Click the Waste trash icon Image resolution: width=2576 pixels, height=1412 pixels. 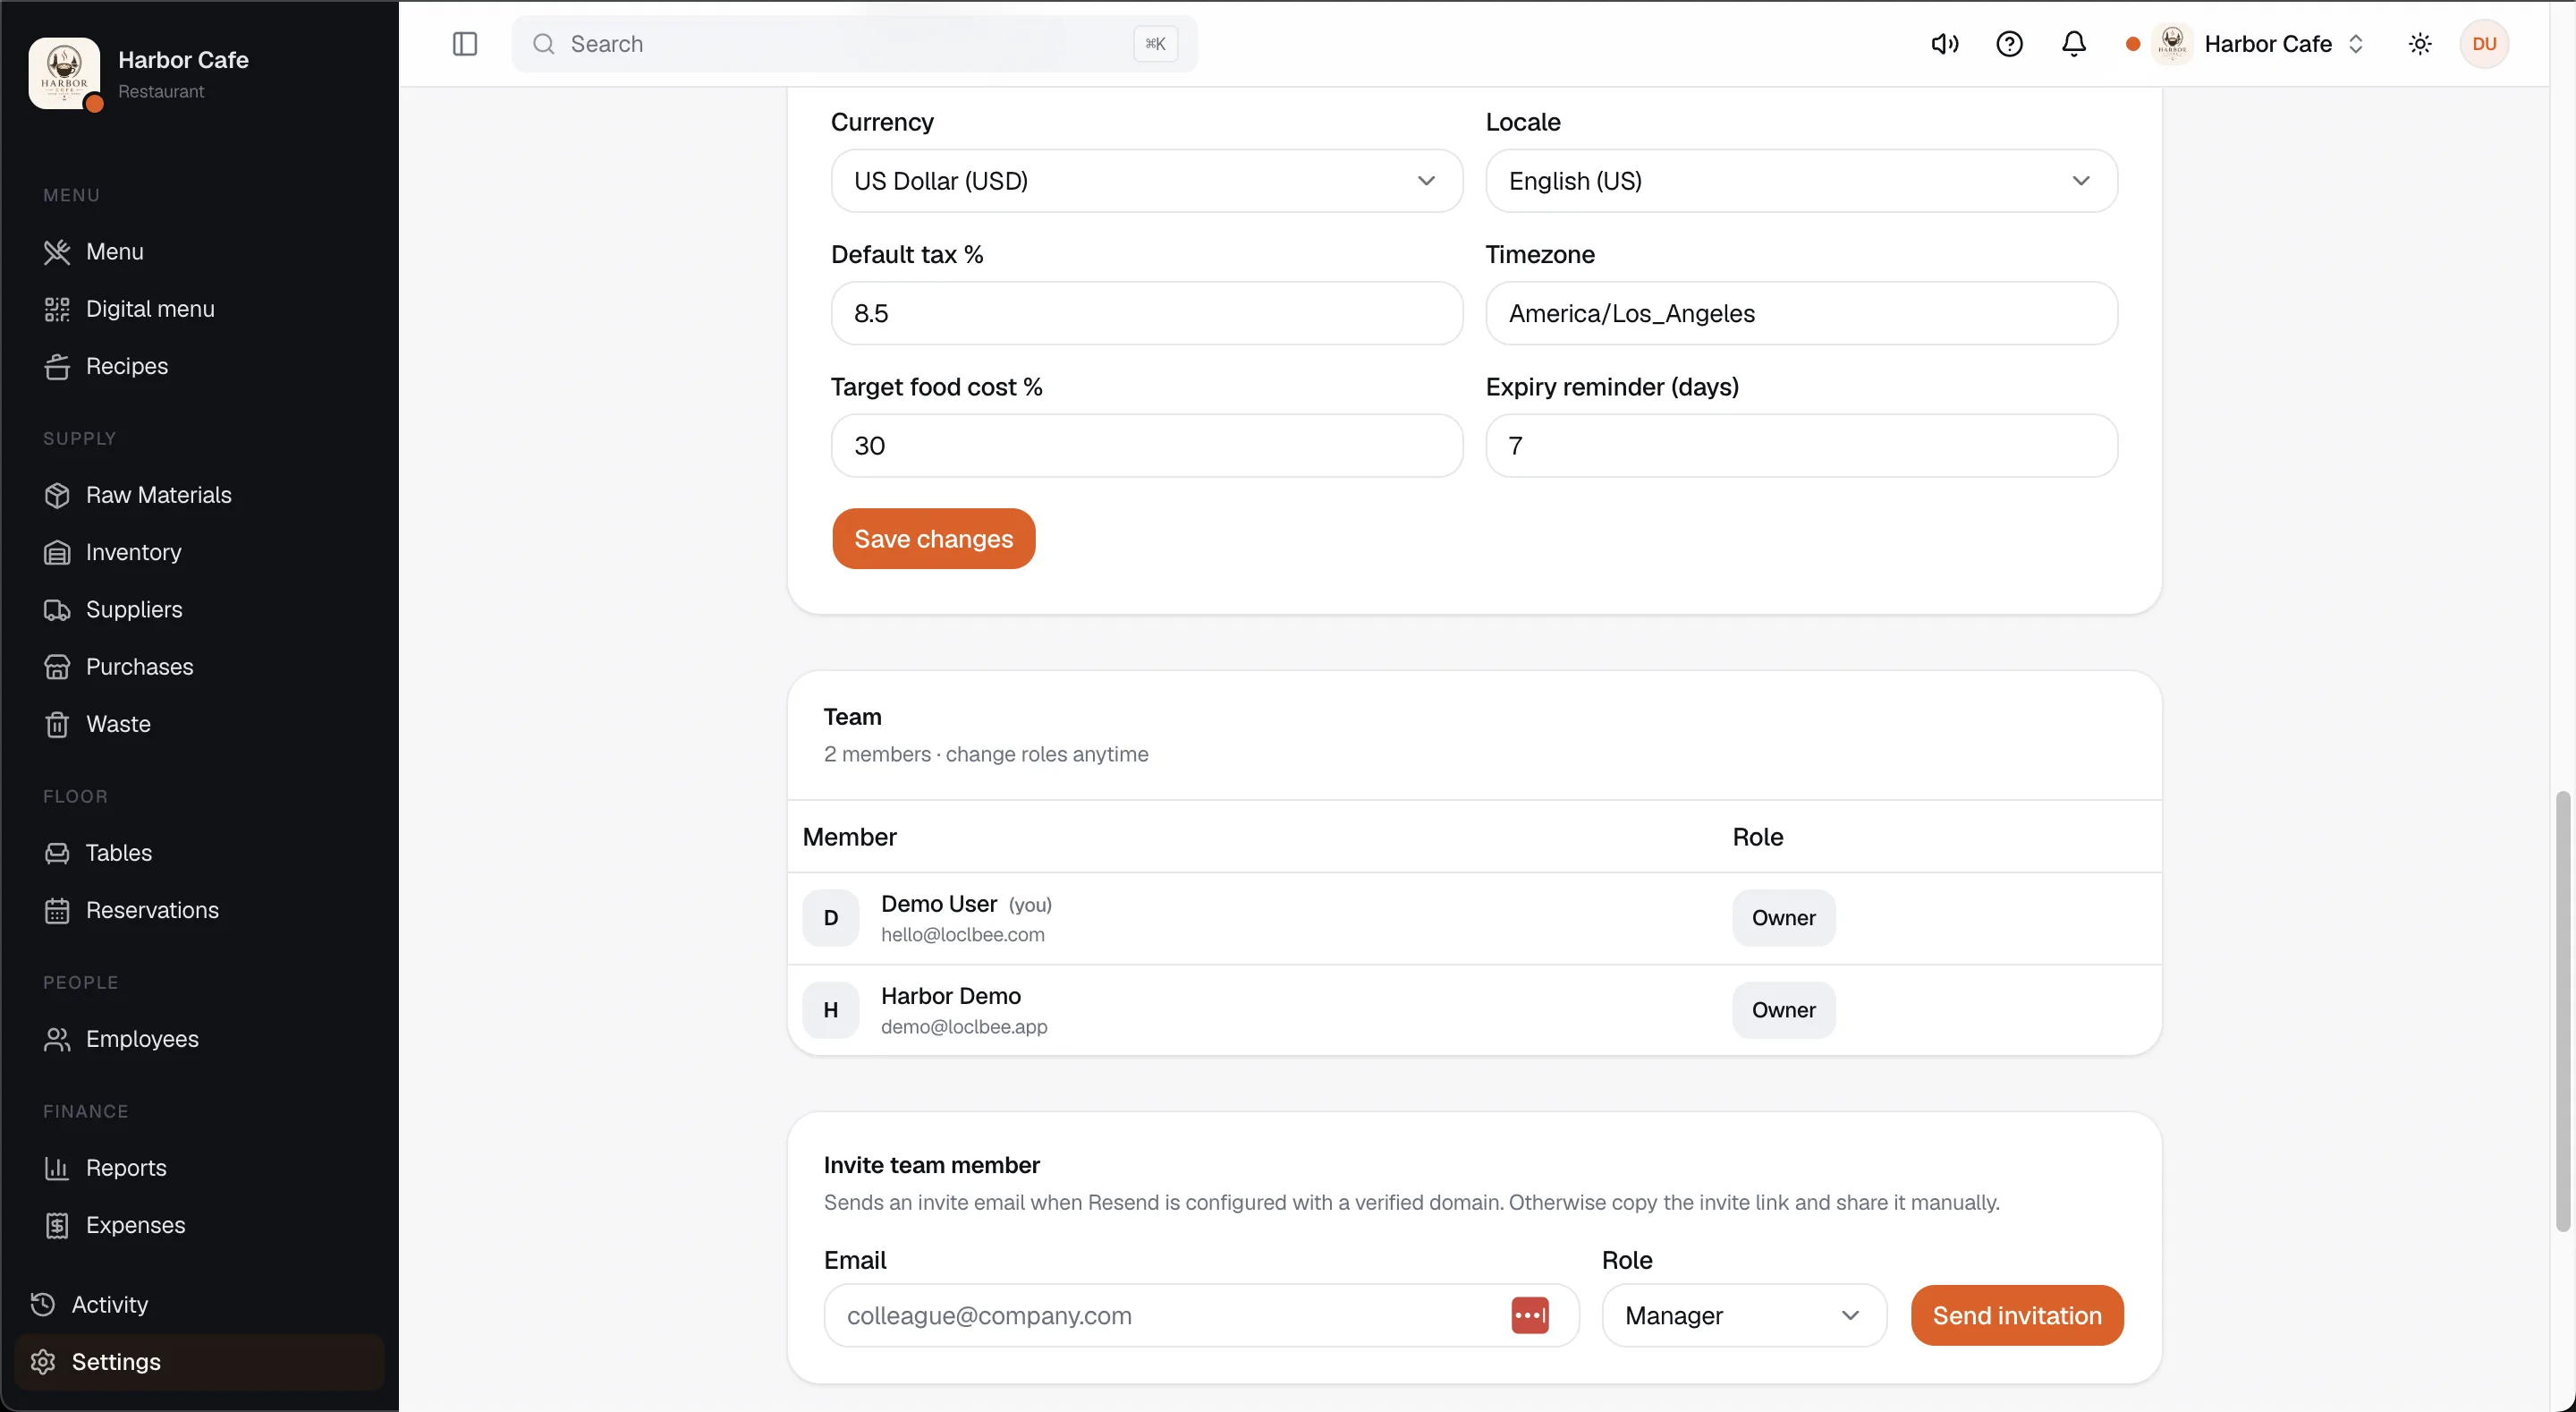tap(57, 725)
